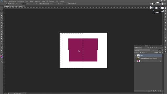Create a new layer group
Viewport: 167px width, 94px height.
pos(156,91)
